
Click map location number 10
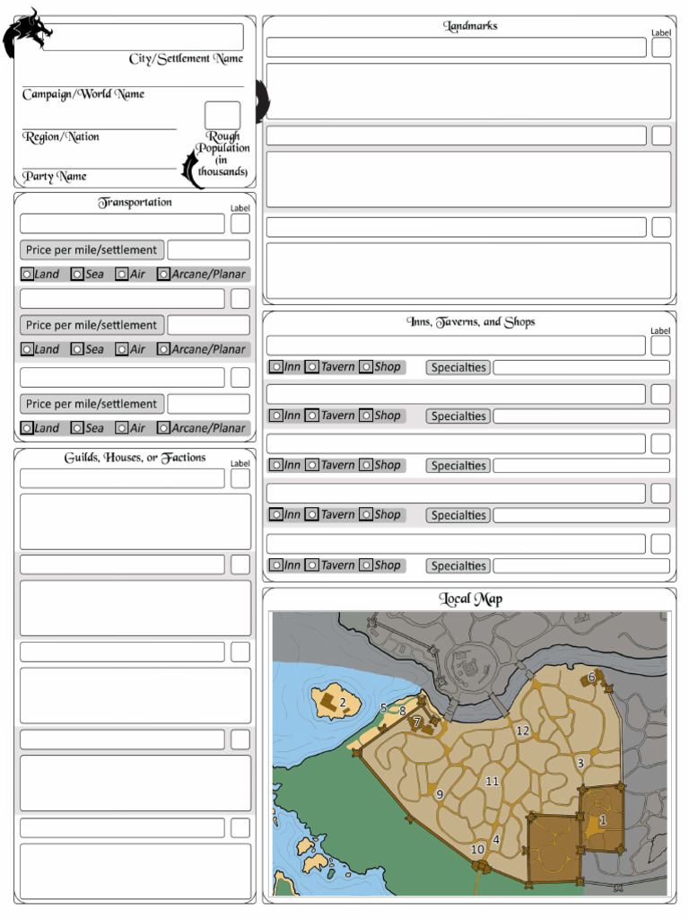pos(477,849)
